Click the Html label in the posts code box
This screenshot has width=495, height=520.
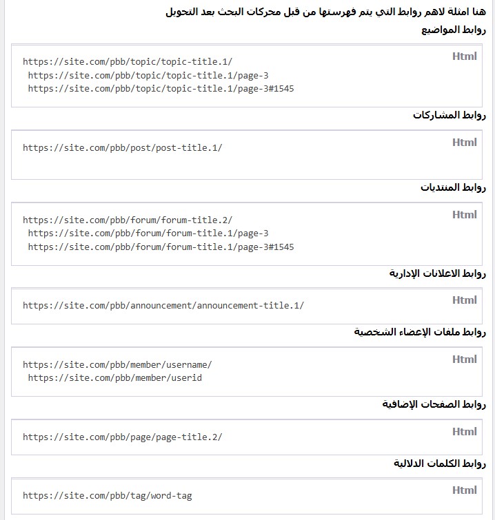[x=464, y=143]
